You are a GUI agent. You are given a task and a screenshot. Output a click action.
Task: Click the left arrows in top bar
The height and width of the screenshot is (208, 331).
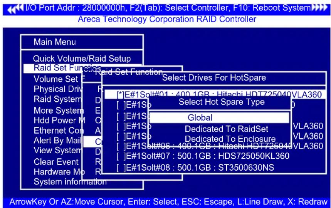[16, 8]
